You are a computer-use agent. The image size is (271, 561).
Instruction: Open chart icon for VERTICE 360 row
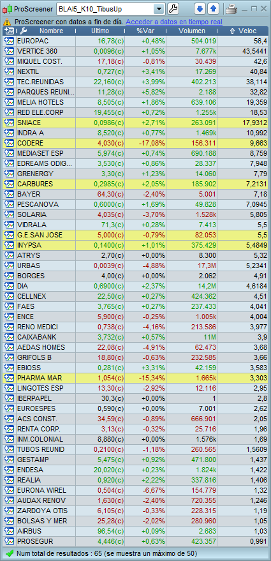pyautogui.click(x=8, y=51)
